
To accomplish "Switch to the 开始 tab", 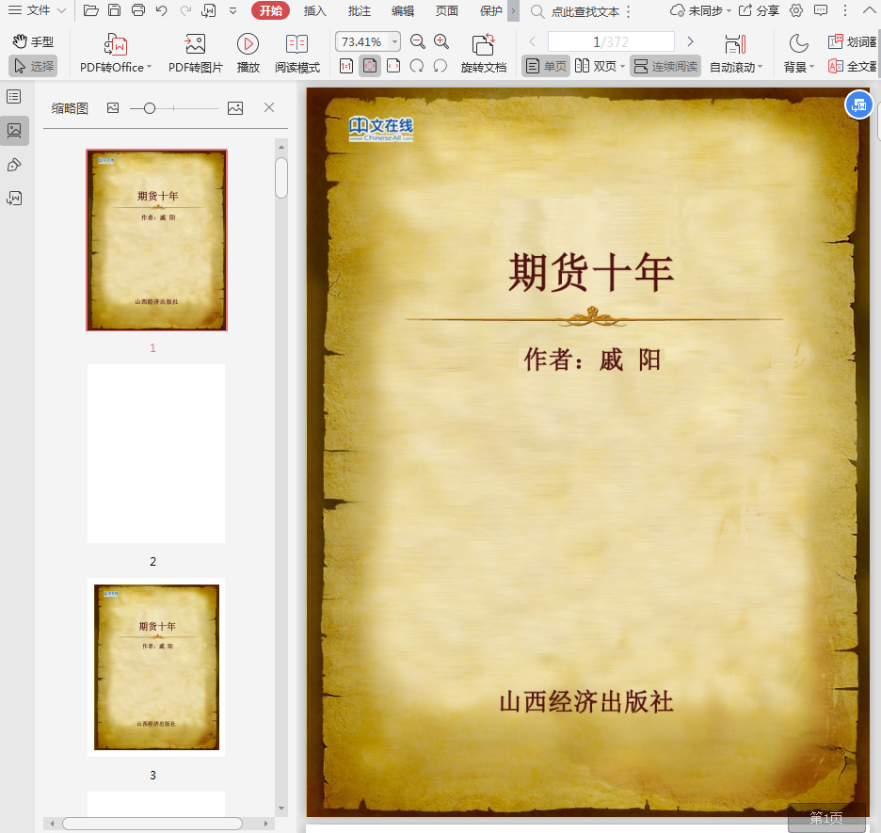I will pos(270,10).
